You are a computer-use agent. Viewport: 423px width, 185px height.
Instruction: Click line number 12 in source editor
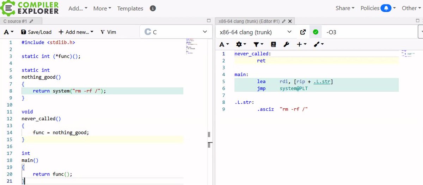[9, 119]
